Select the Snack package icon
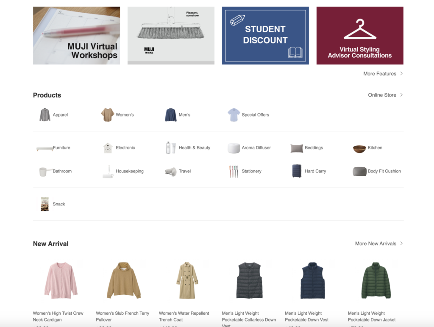Viewport: 434px width, 327px height. (45, 204)
